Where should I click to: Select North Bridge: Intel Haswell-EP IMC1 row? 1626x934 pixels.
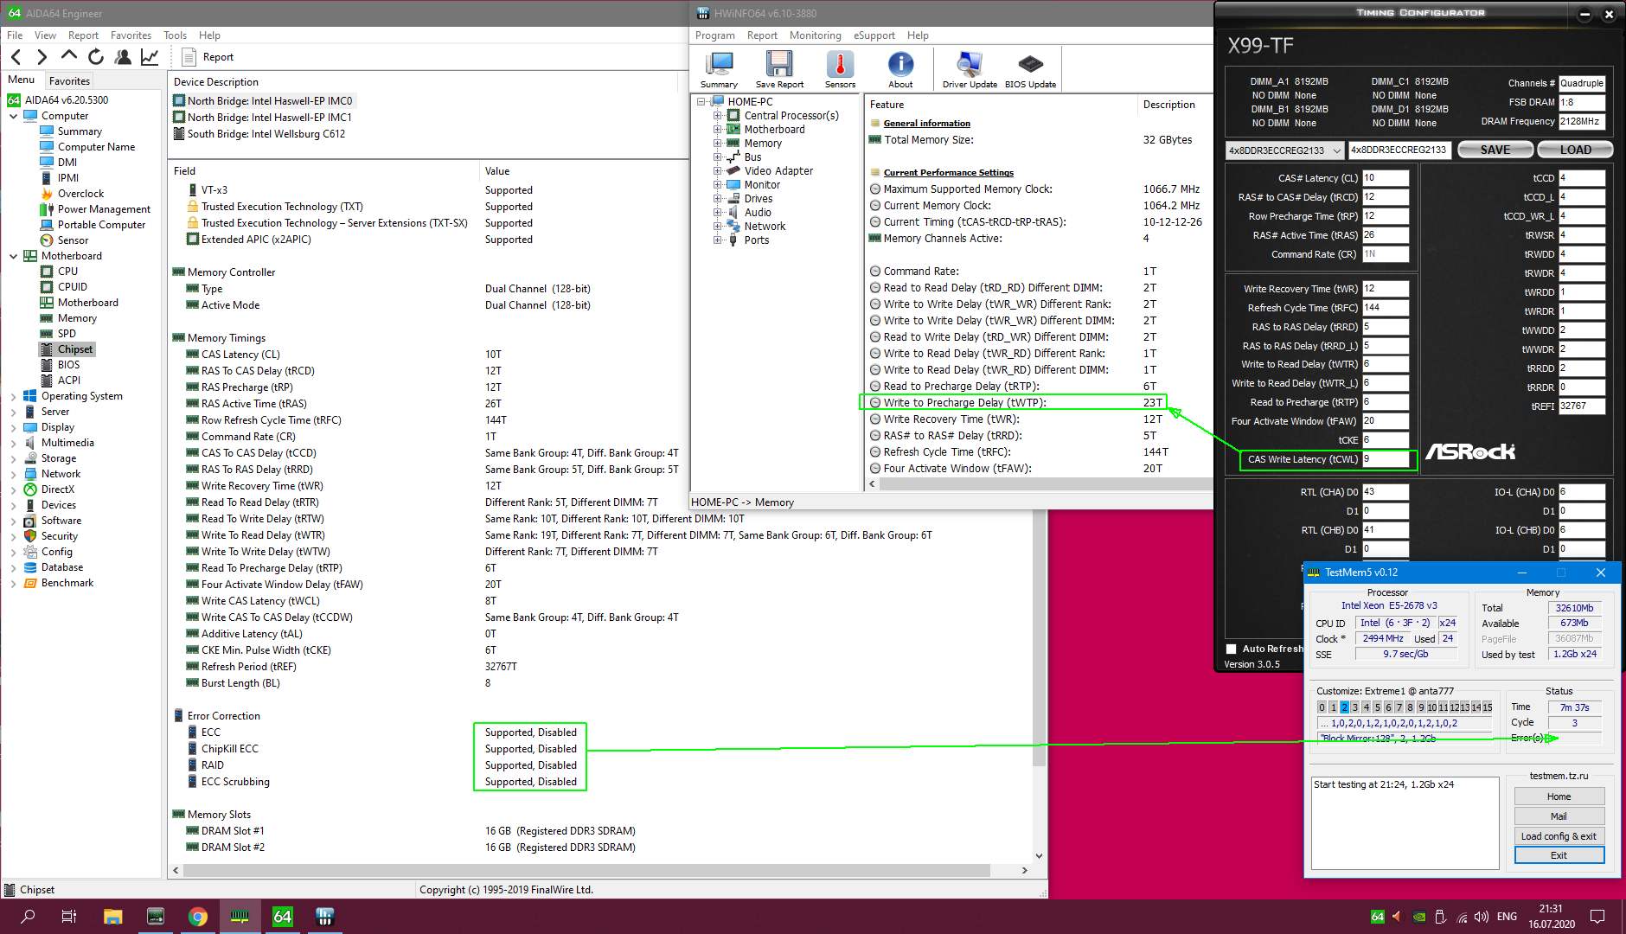tap(262, 118)
